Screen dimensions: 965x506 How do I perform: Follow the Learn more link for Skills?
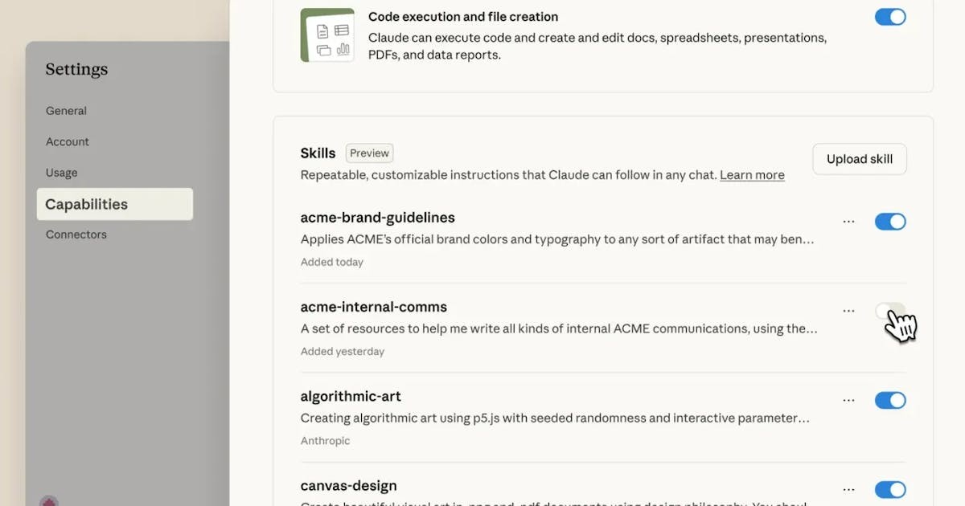tap(752, 175)
